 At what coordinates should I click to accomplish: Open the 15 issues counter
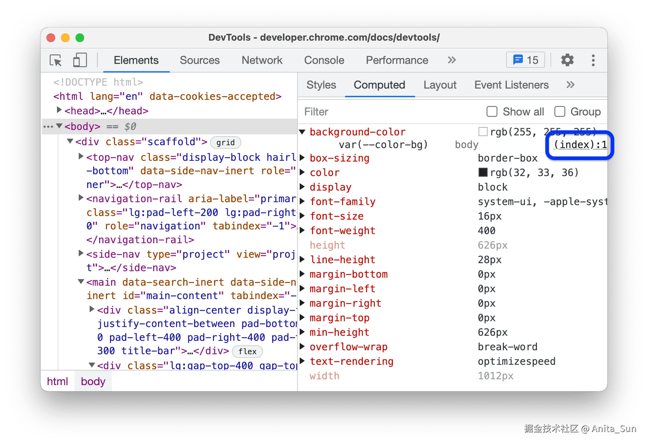click(x=525, y=60)
